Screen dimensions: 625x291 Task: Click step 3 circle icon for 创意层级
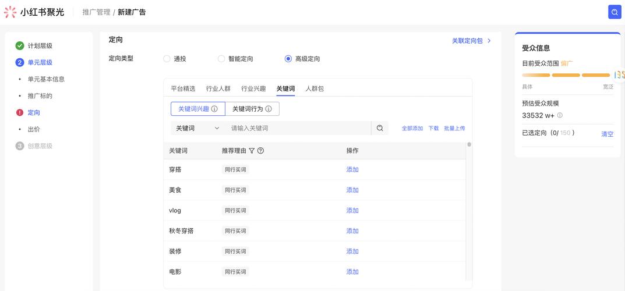tap(20, 146)
